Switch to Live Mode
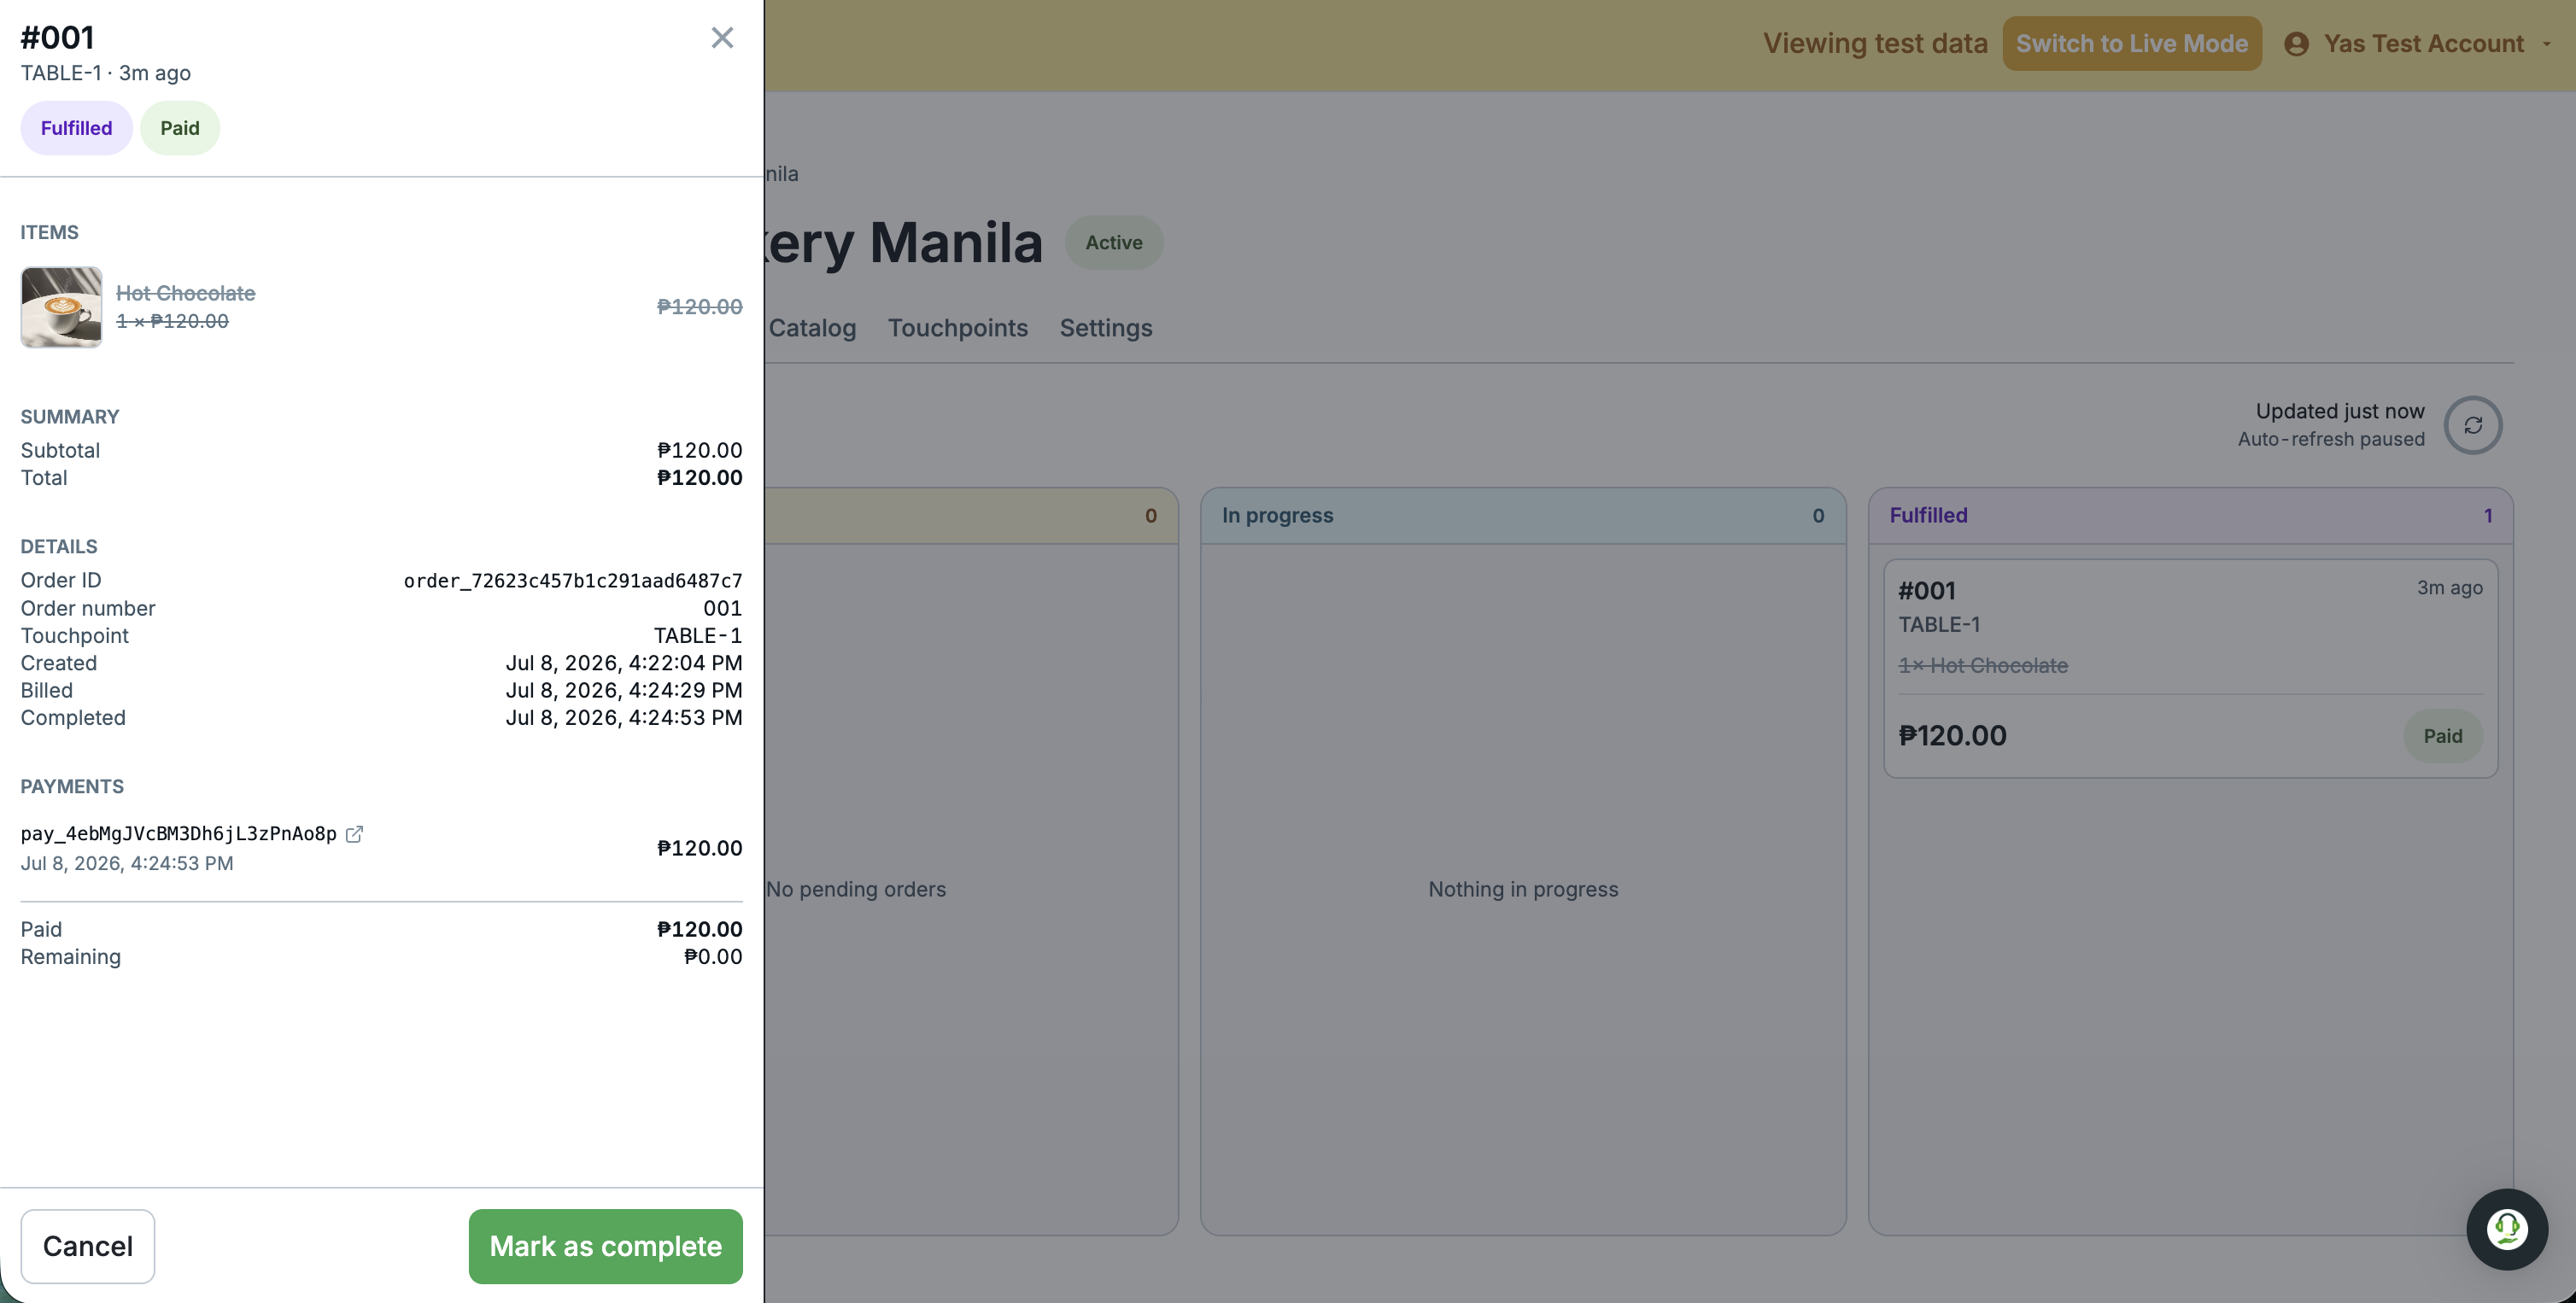 [2132, 44]
